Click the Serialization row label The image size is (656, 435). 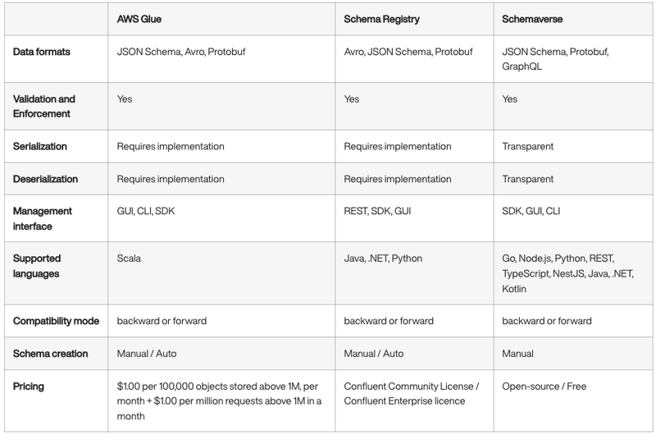click(x=41, y=147)
